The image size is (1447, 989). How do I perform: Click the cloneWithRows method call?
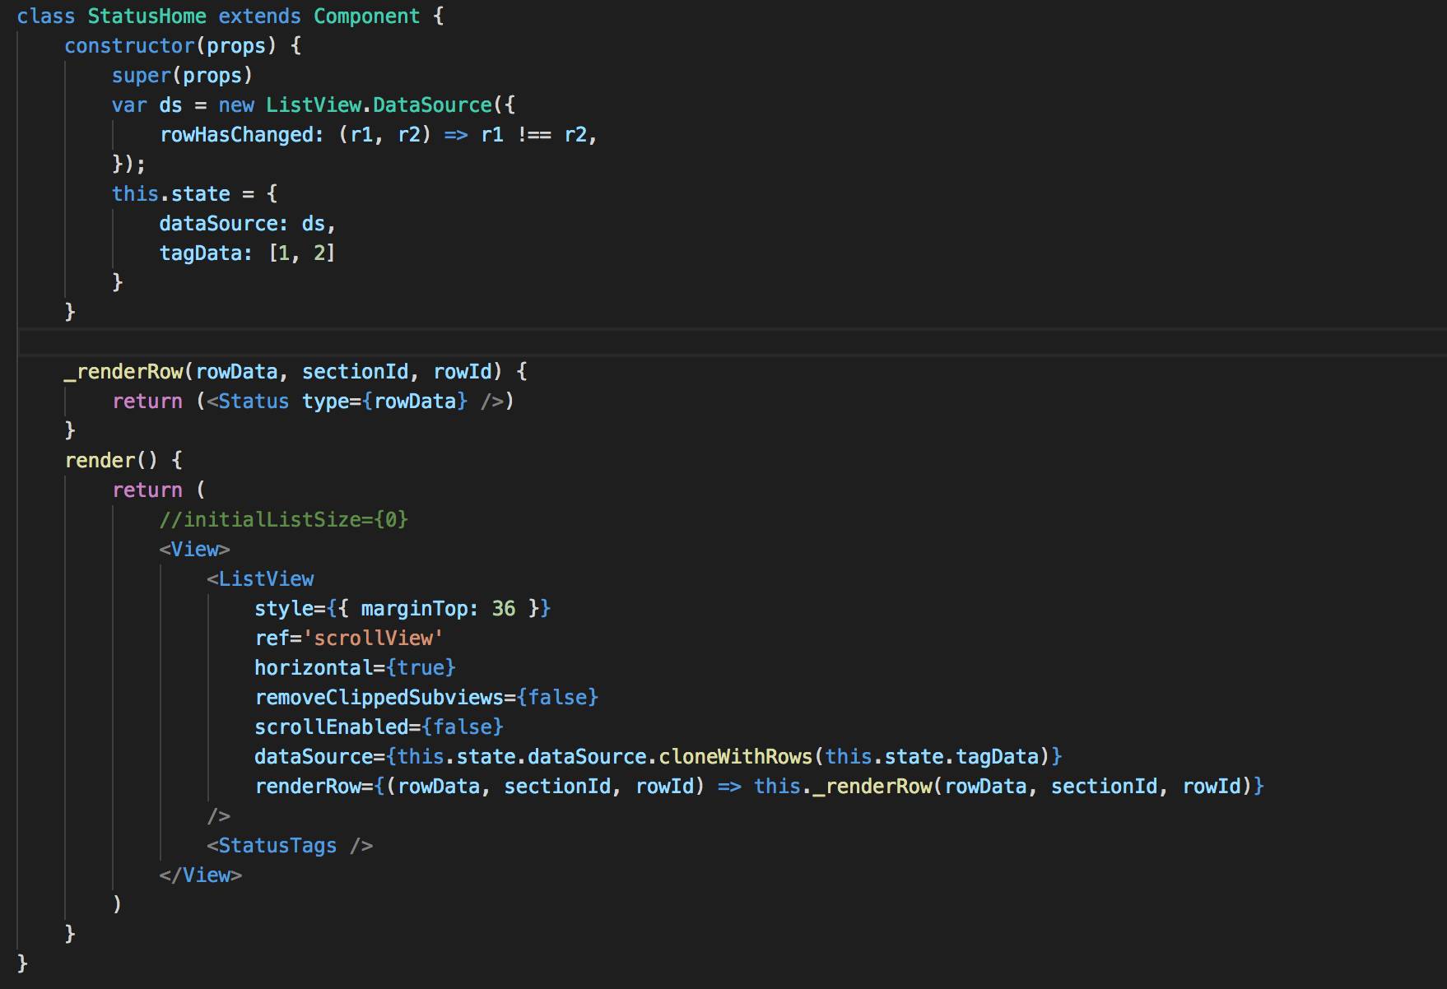[736, 757]
